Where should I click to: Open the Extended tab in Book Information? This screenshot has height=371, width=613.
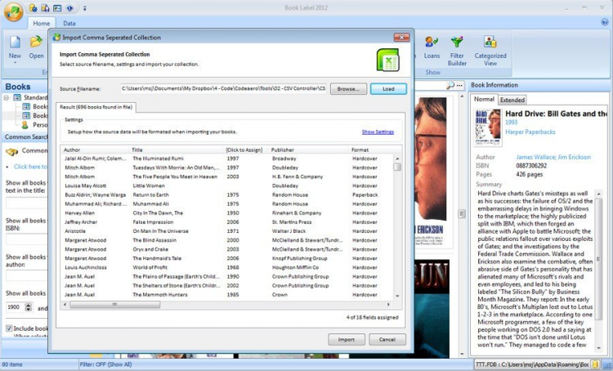[512, 99]
